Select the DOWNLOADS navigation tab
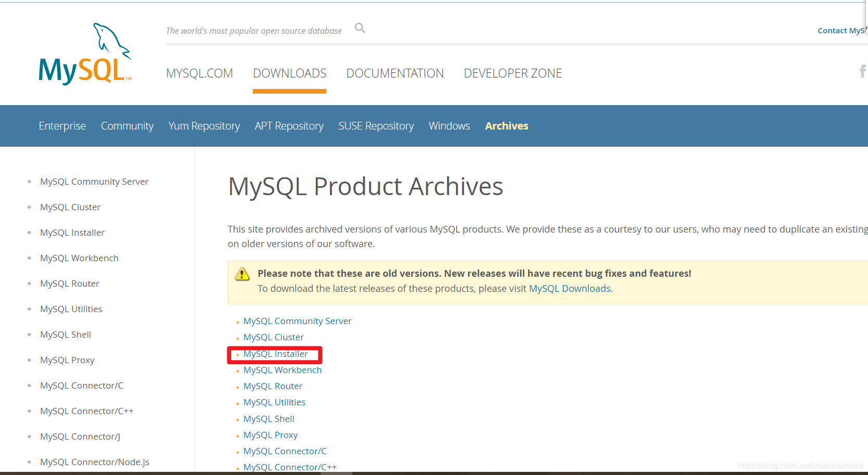Viewport: 868px width, 475px height. coord(289,73)
